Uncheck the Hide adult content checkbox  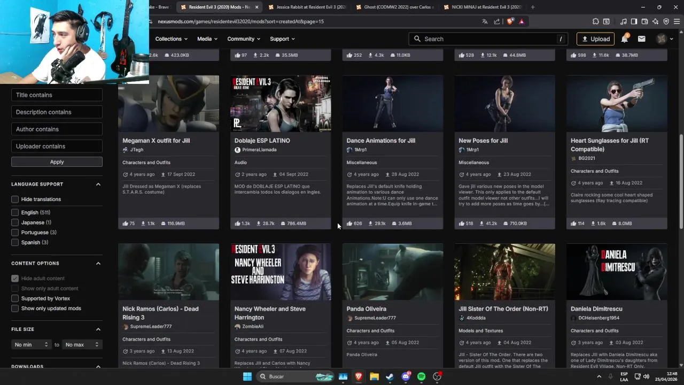pos(15,279)
